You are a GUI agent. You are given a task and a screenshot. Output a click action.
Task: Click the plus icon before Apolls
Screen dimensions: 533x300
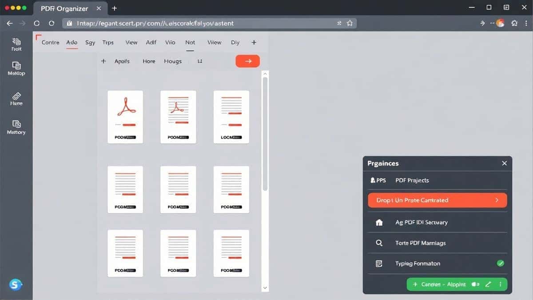[103, 61]
